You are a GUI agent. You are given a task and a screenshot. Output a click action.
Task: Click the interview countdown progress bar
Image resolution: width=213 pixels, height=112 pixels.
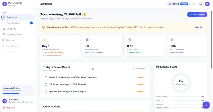pyautogui.click(x=18, y=93)
